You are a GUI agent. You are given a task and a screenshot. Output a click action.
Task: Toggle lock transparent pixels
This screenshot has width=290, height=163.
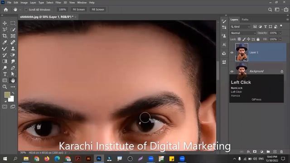(x=239, y=39)
